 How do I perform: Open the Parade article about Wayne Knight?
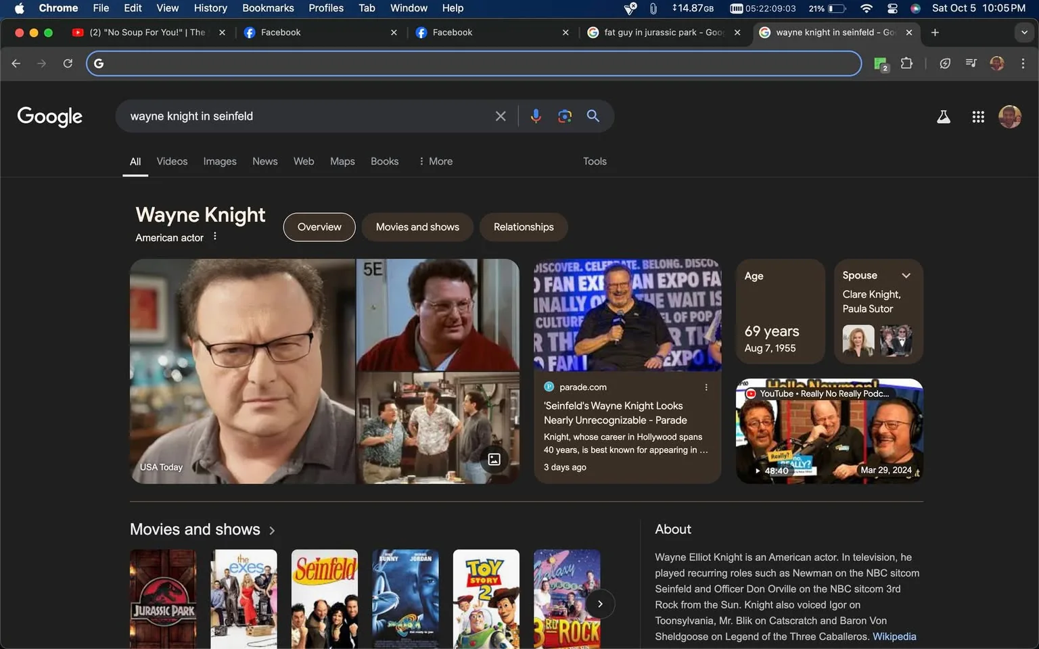(x=615, y=413)
